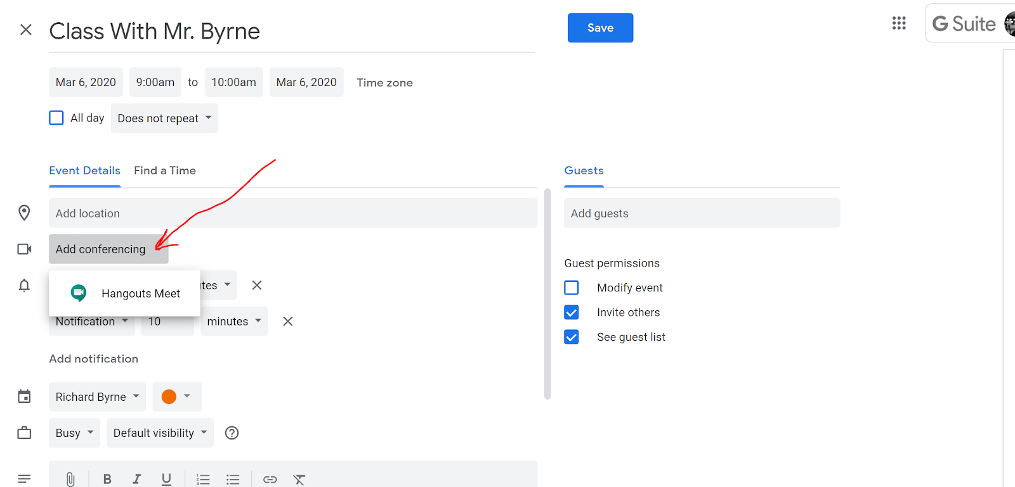Insert a numbered list
Viewport: 1015px width, 487px height.
click(x=203, y=479)
